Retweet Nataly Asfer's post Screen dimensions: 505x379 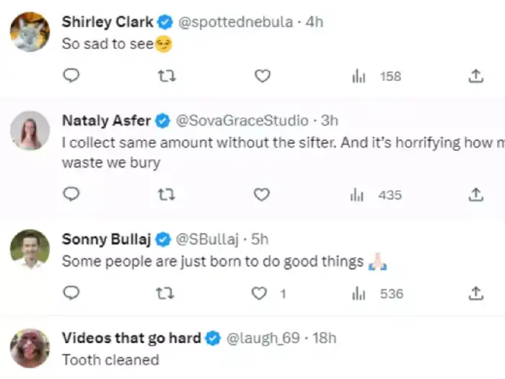click(x=167, y=194)
